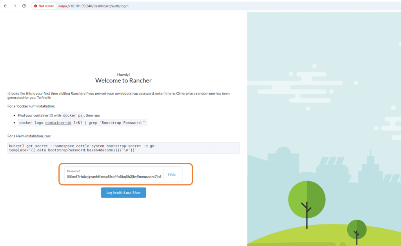The image size is (401, 246).
Task: Click the docker logs command snippet
Action: [x=82, y=123]
